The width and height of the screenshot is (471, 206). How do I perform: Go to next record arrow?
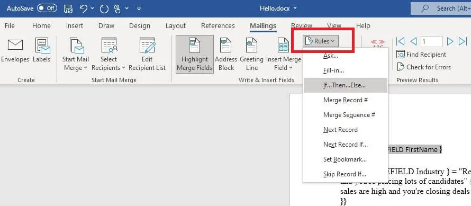coord(450,41)
